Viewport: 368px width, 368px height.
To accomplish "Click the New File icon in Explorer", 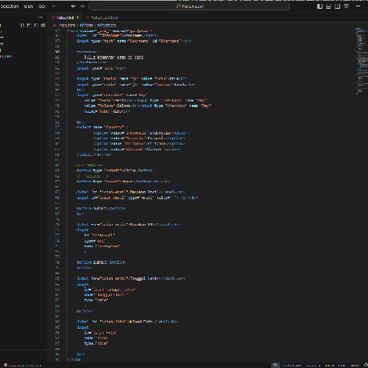I will click(x=22, y=26).
